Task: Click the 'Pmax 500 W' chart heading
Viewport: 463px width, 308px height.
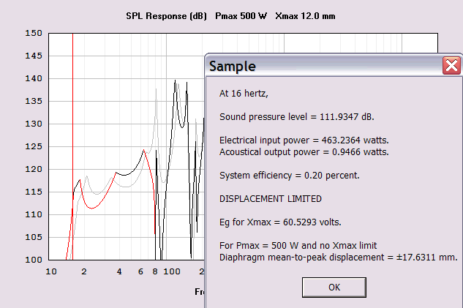Action: (x=241, y=16)
